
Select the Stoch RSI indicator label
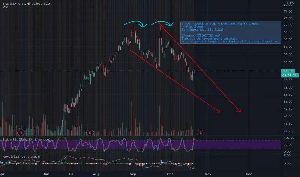(26, 139)
